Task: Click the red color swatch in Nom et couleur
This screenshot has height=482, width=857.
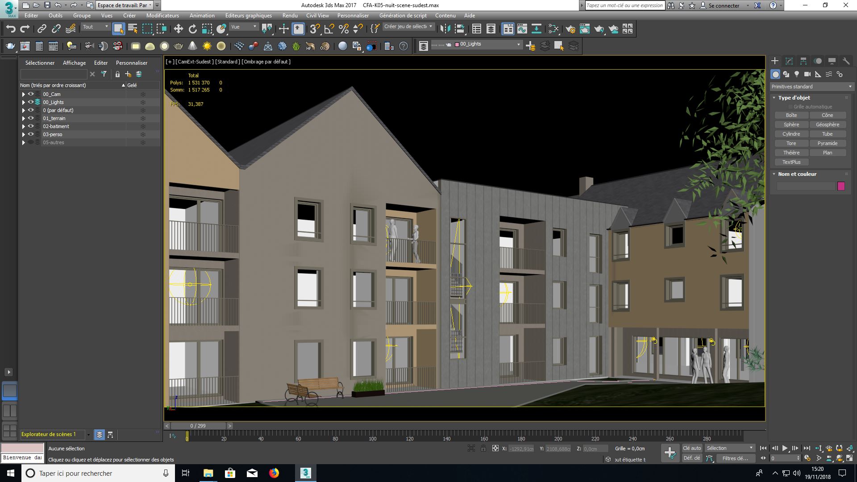Action: pos(843,186)
